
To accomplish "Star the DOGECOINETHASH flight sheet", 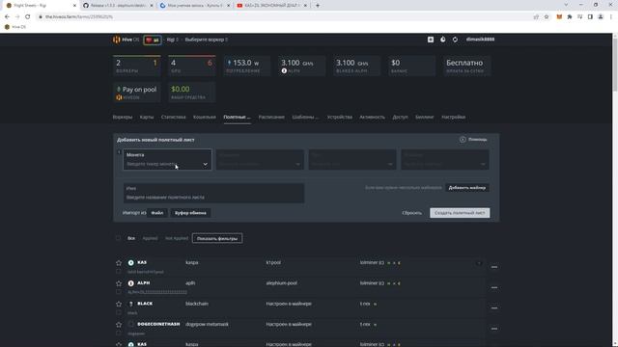I will (119, 325).
